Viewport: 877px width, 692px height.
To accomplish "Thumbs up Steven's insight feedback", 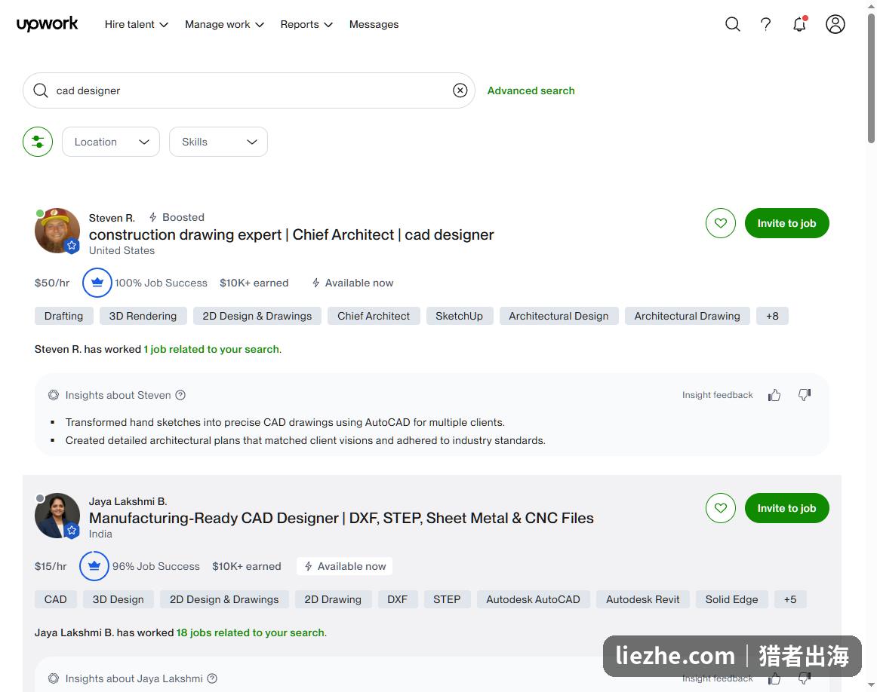I will point(774,396).
